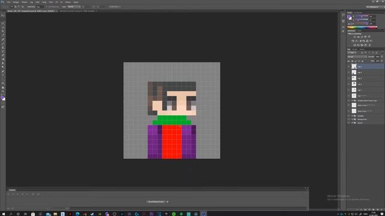This screenshot has height=216, width=385.
Task: Create a new group from Layers panel bottom
Action: pos(374,209)
